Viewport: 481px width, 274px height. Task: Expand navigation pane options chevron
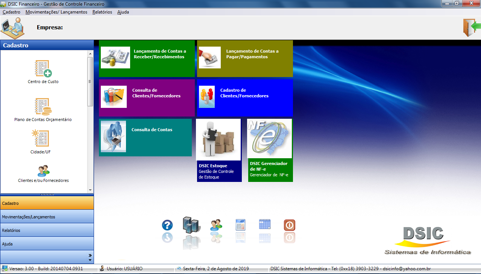tap(90, 257)
